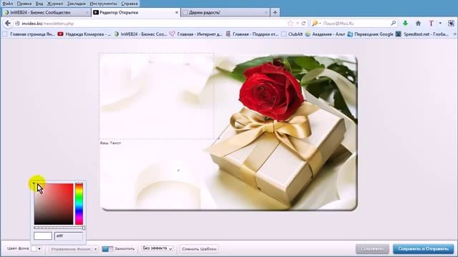
Task: Show more bookmarks with the chevron
Action: coord(454,34)
